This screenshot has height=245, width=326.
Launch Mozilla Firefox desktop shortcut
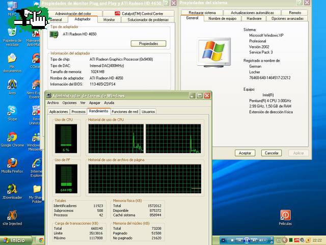pyautogui.click(x=12, y=166)
